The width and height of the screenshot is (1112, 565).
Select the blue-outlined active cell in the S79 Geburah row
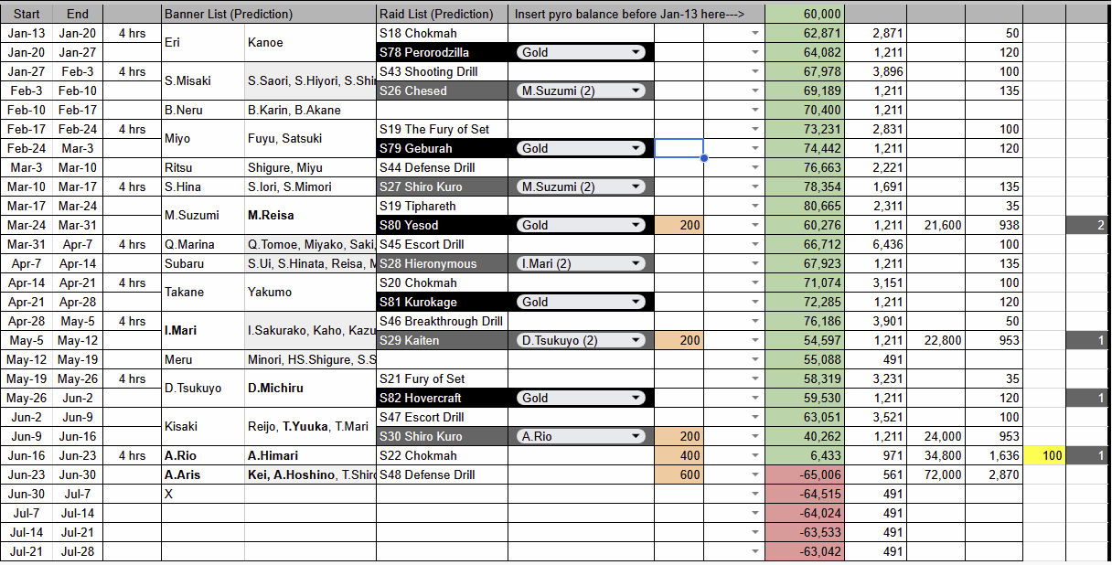pos(679,148)
